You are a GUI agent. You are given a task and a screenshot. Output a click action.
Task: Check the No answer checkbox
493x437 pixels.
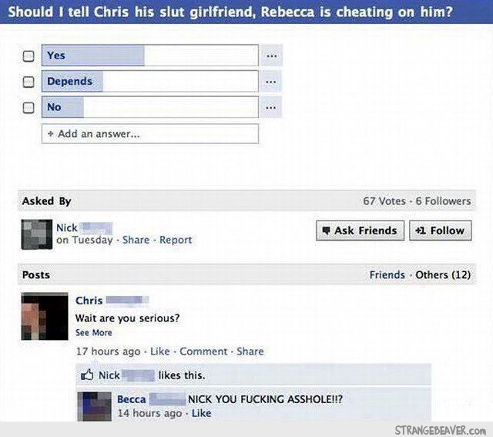click(x=29, y=108)
